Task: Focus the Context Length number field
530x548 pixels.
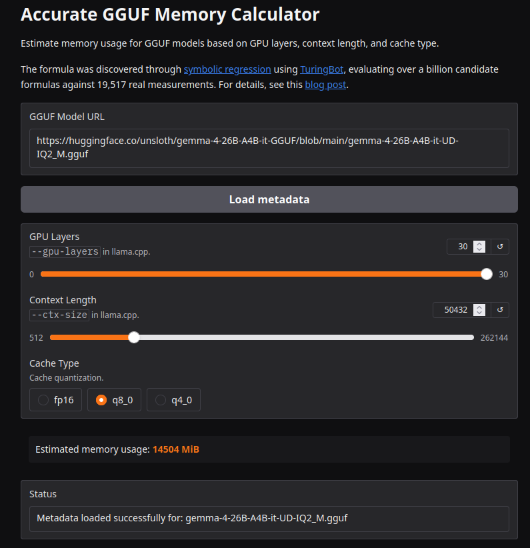Action: (x=453, y=310)
